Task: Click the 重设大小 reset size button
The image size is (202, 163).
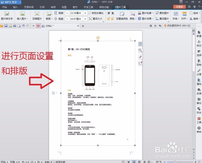Action: point(95,19)
